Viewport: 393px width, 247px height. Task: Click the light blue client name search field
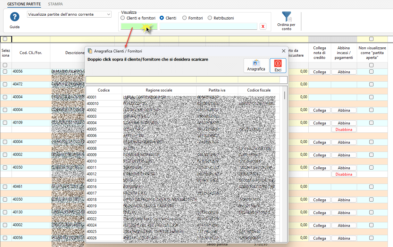[208, 26]
